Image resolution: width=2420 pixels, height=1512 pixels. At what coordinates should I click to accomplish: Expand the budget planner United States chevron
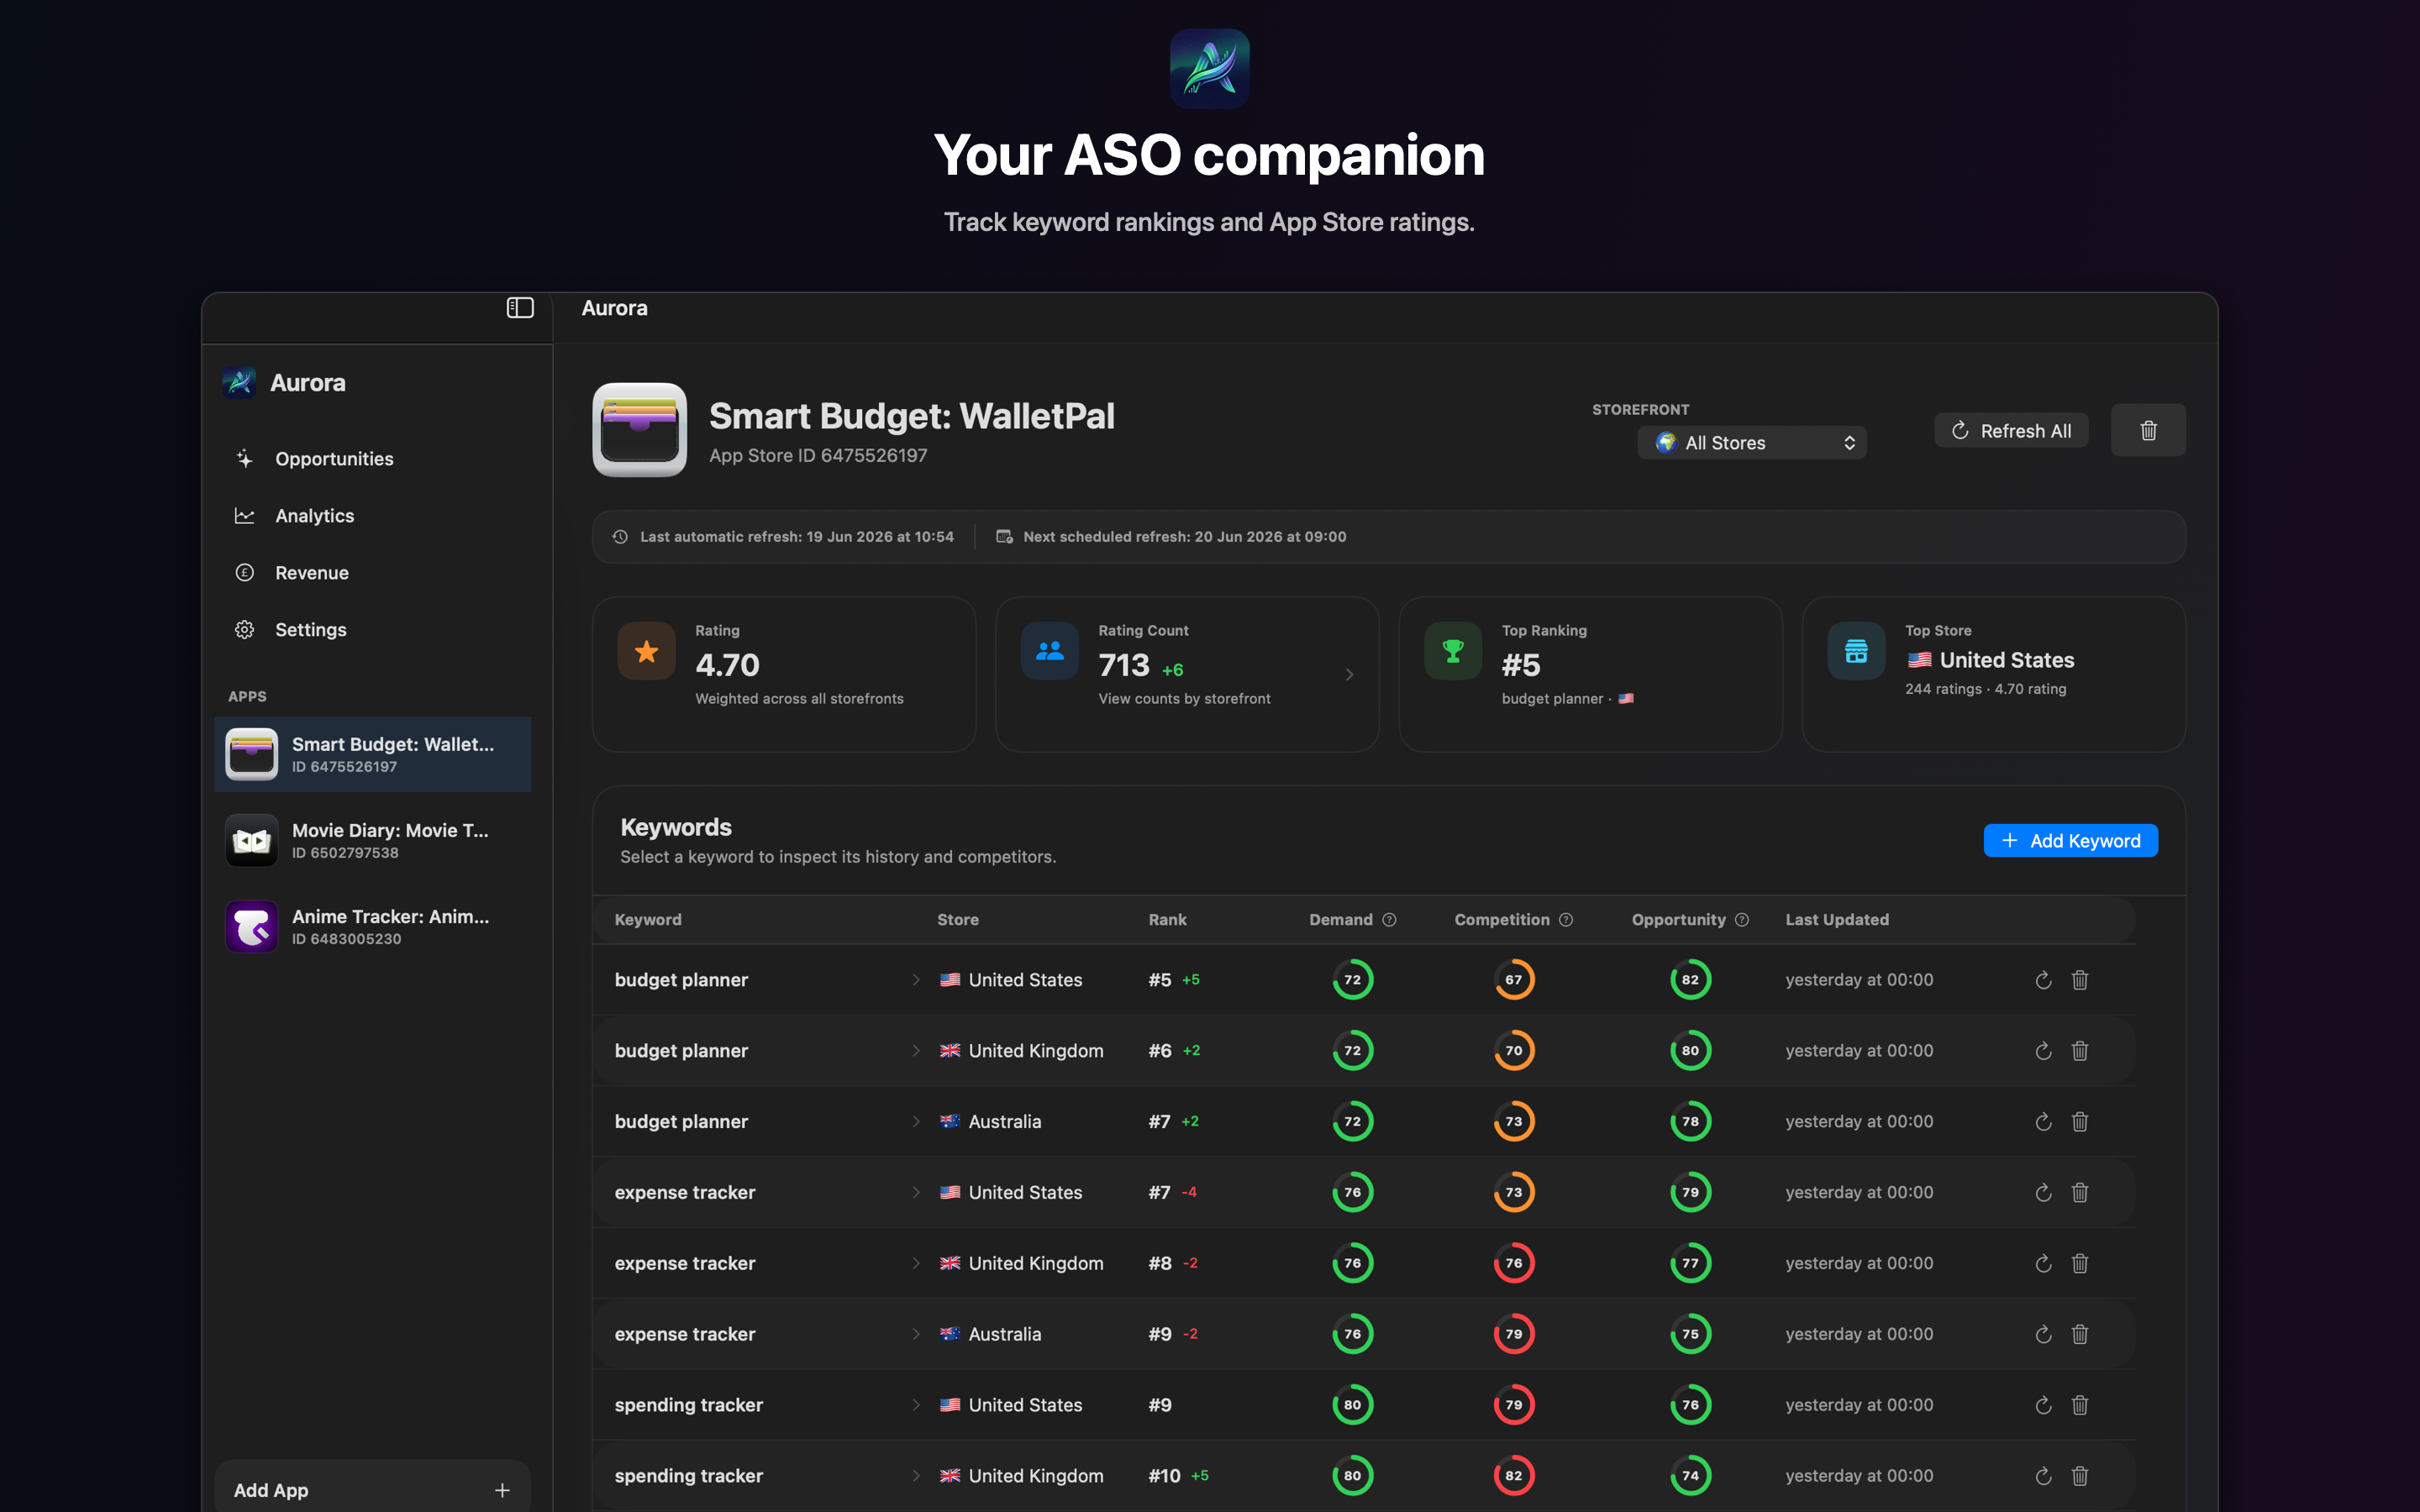tap(915, 980)
